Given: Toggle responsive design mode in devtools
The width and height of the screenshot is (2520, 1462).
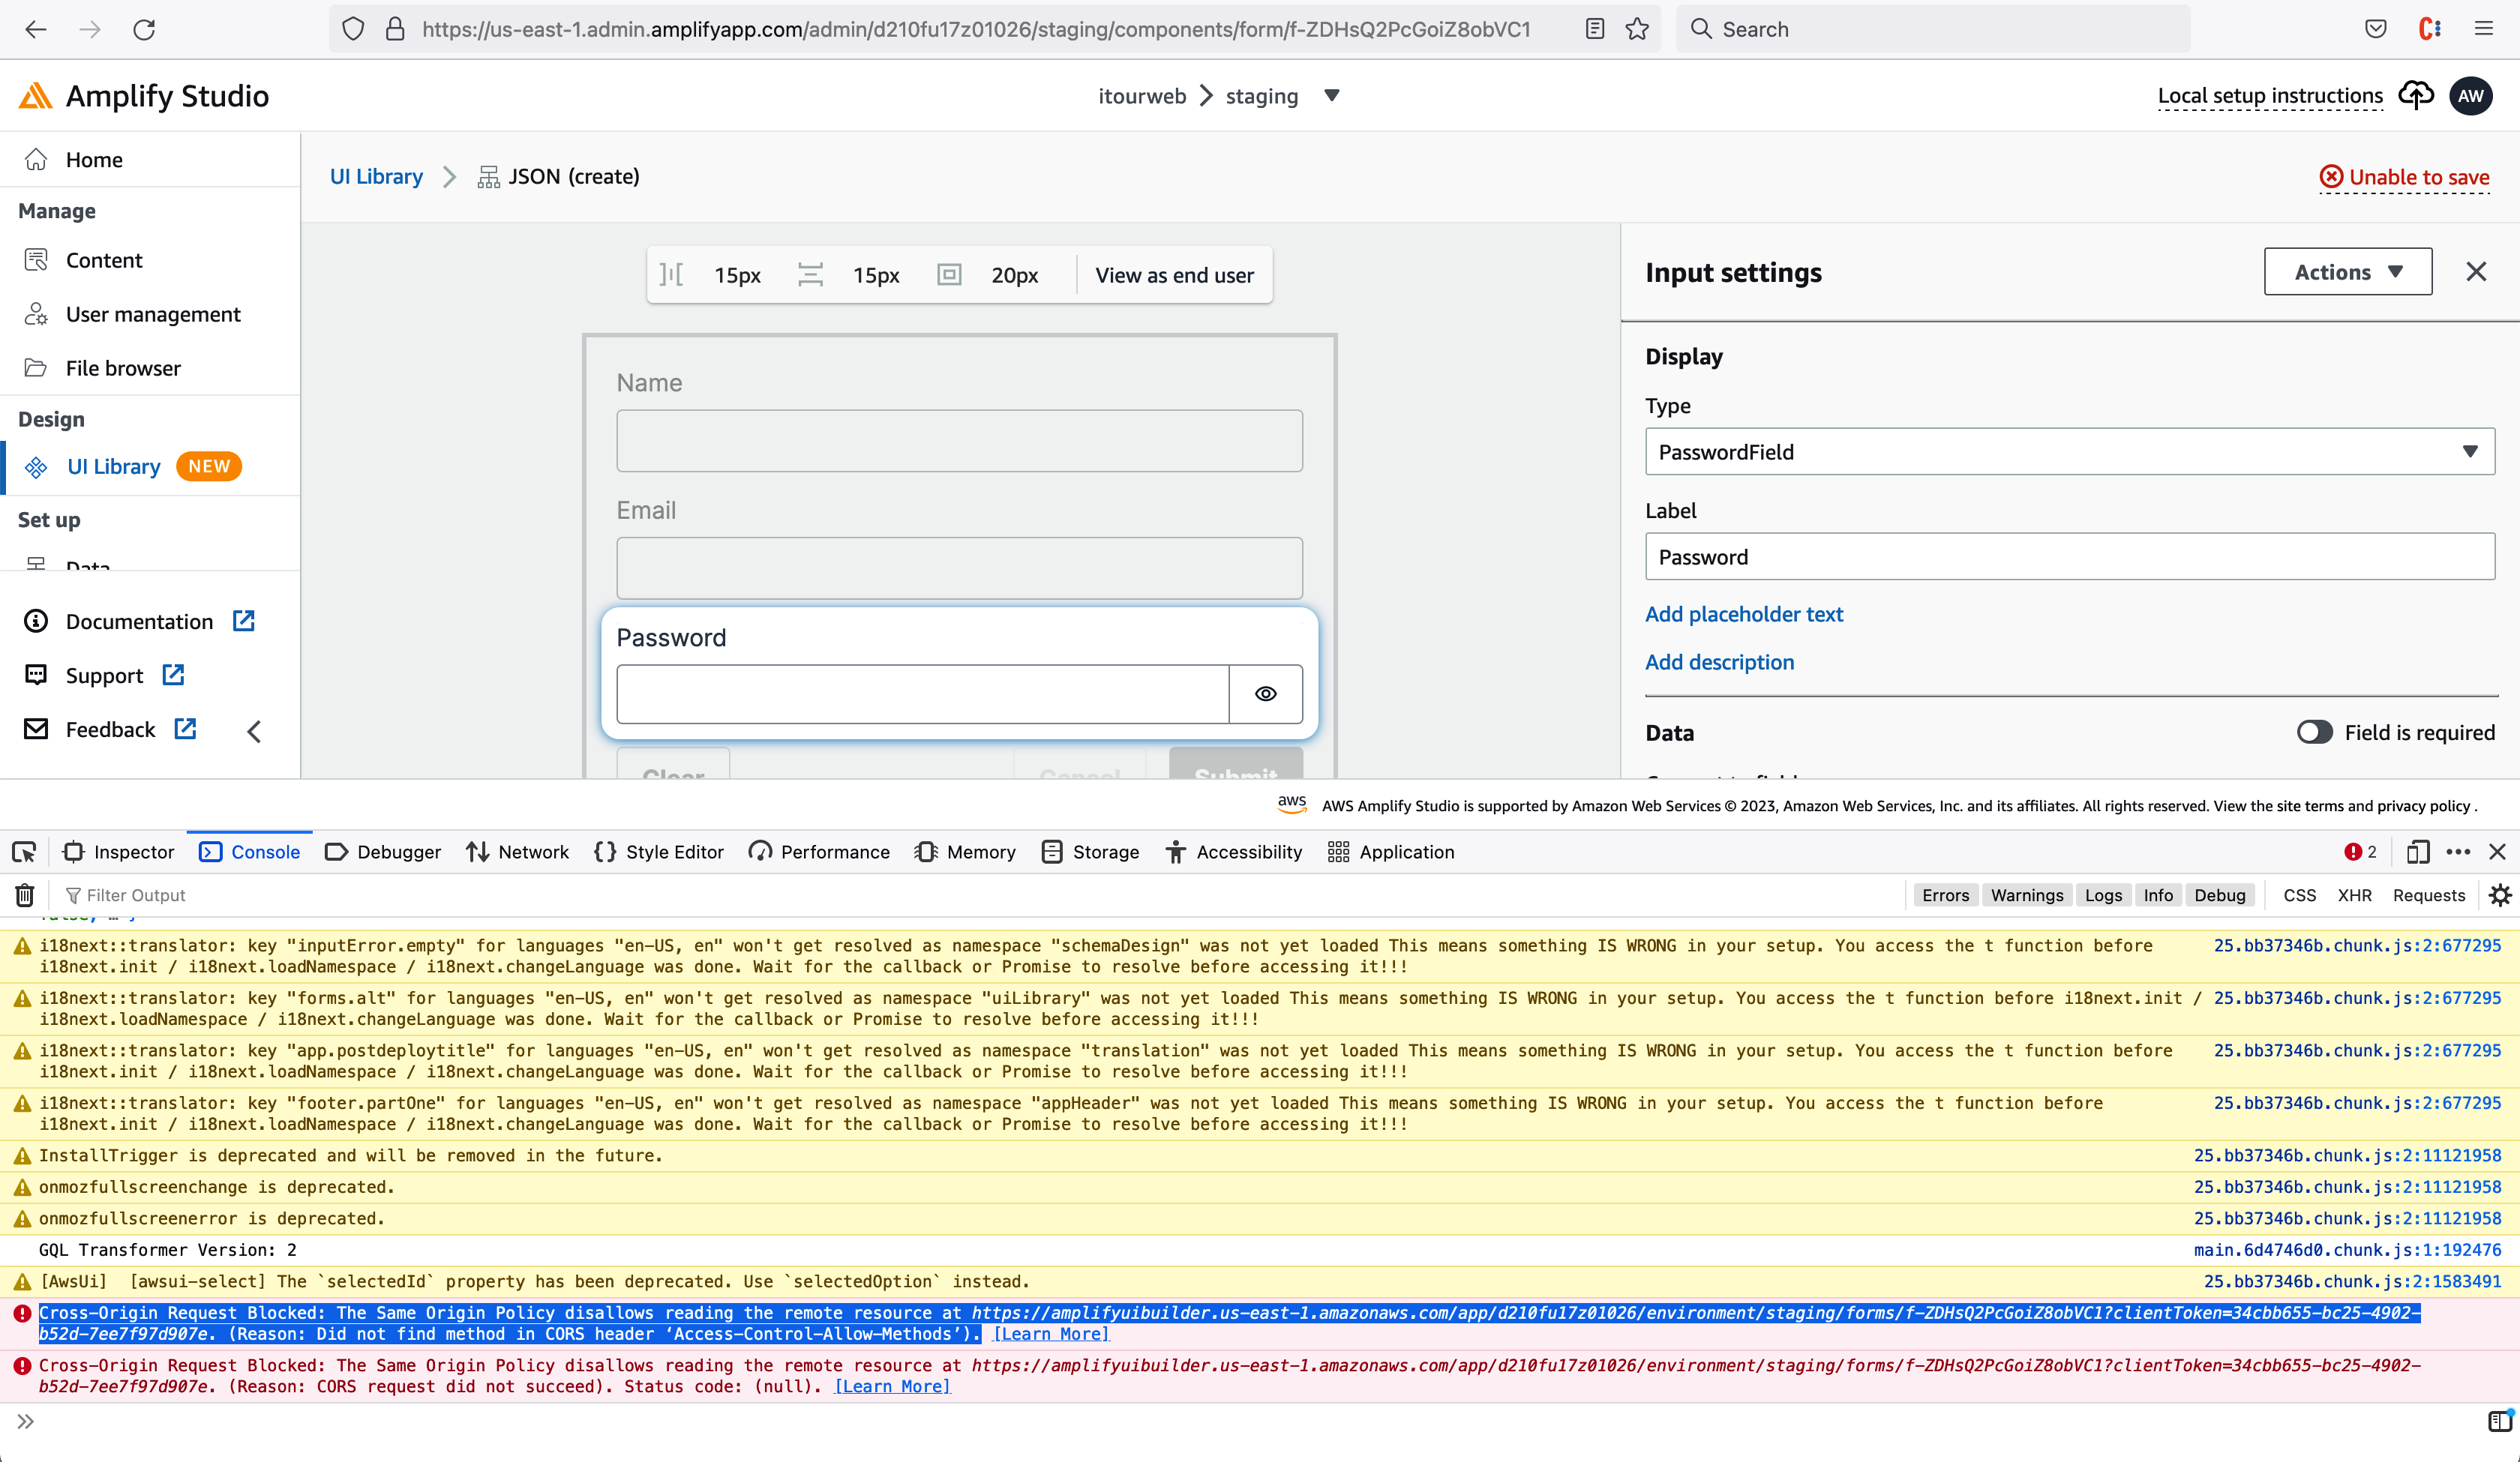Looking at the screenshot, I should tap(2418, 852).
